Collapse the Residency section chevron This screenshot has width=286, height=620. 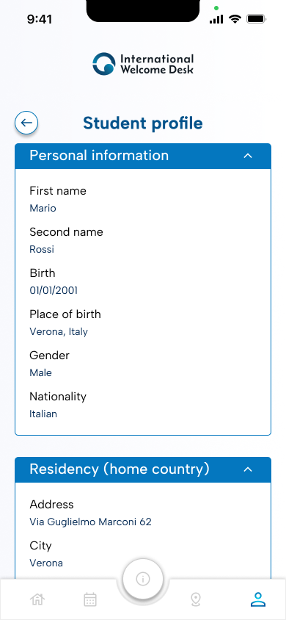click(x=248, y=469)
